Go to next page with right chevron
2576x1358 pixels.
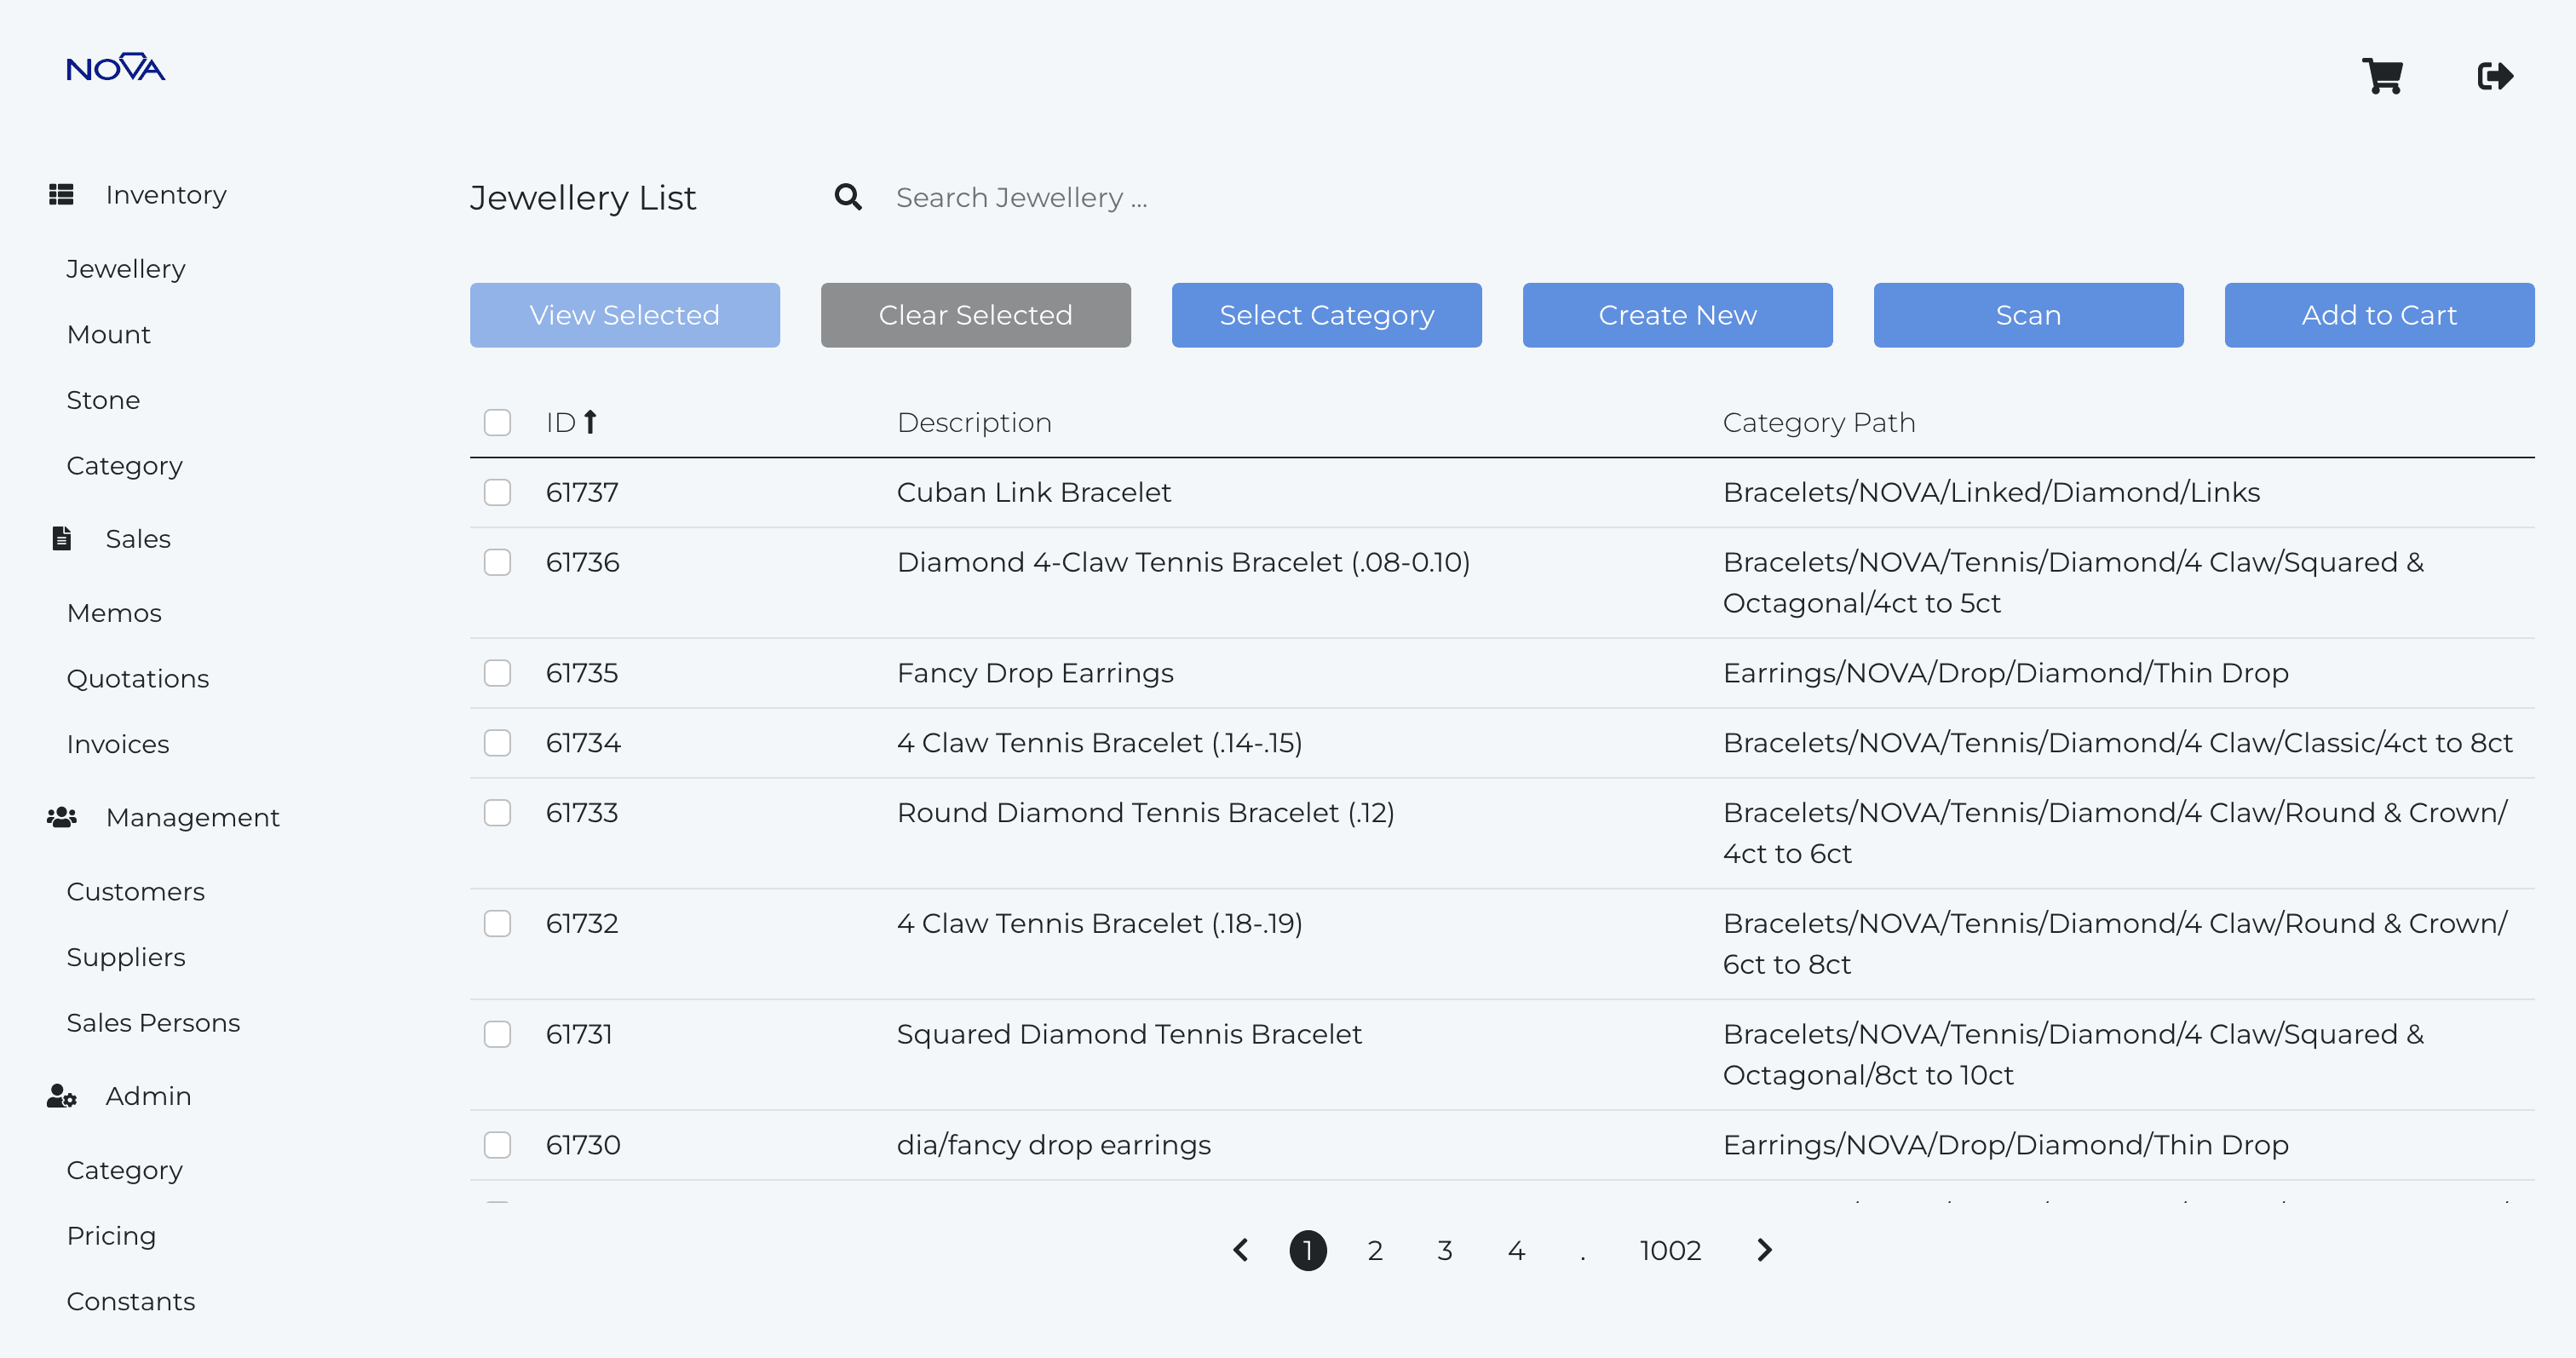1764,1250
